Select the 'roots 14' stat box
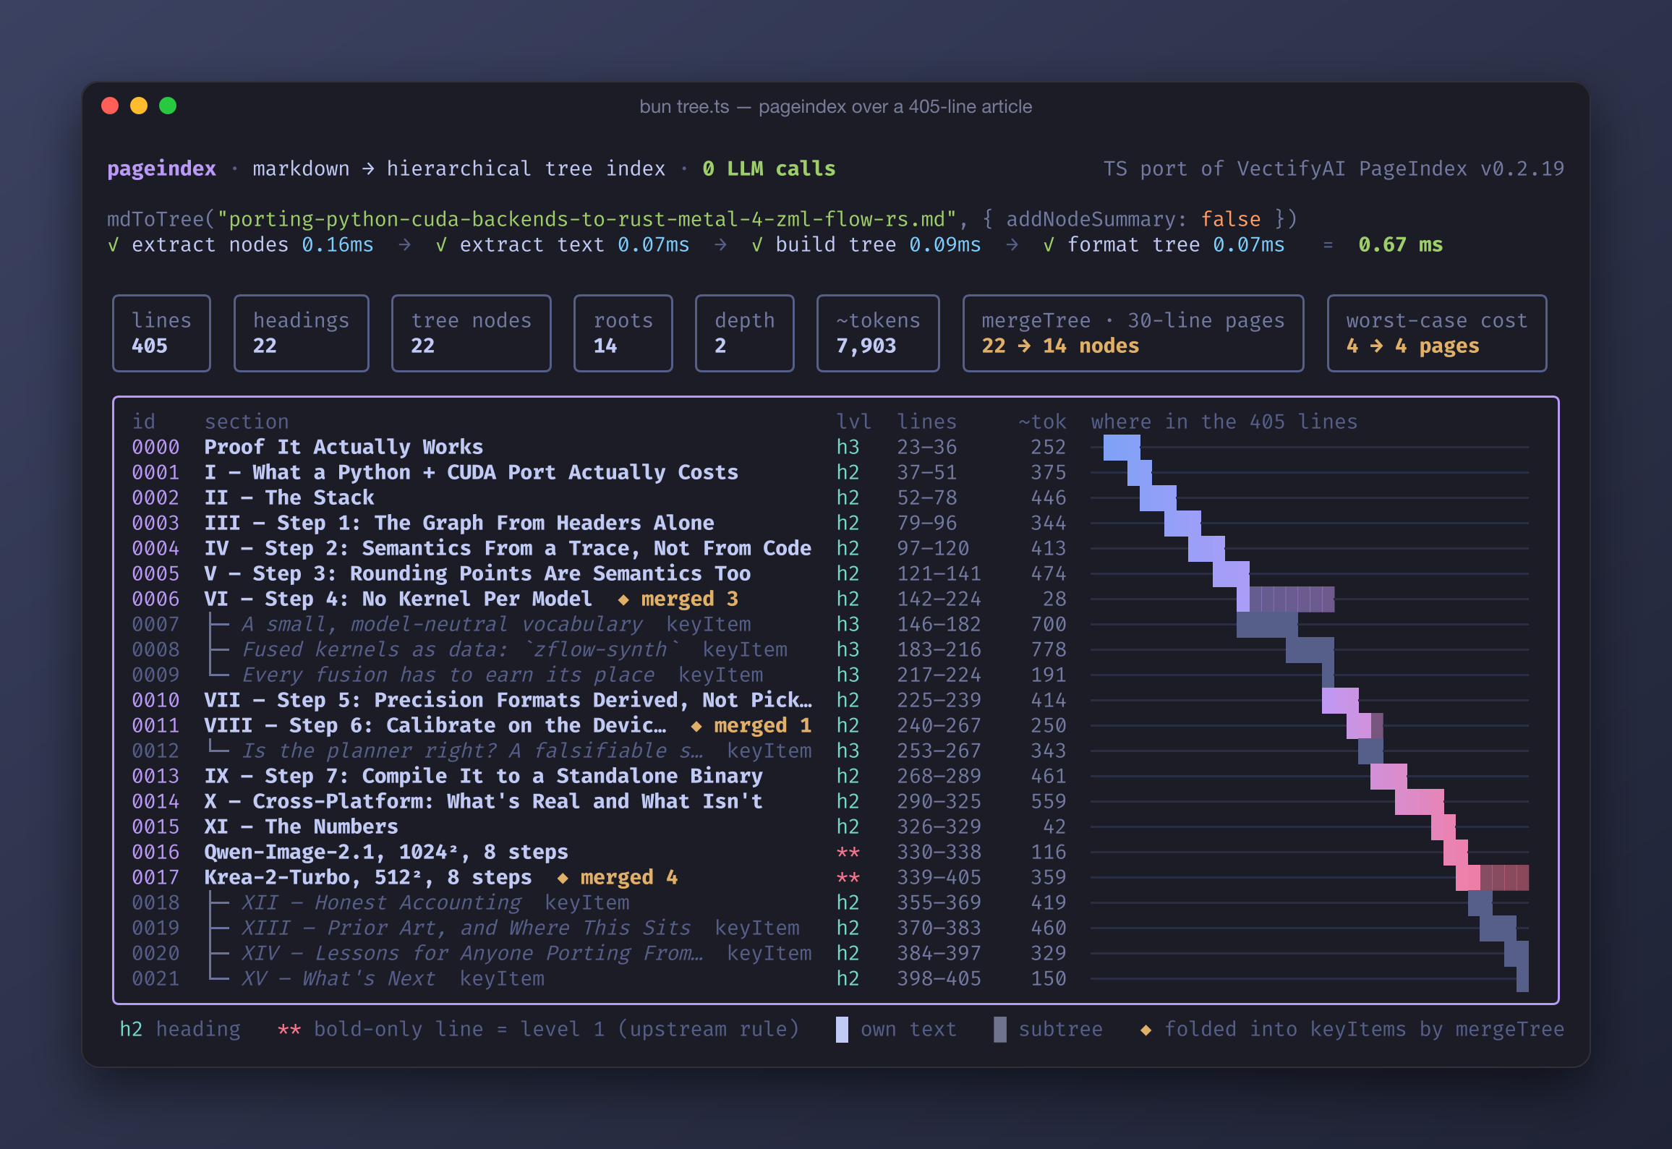This screenshot has height=1149, width=1672. (x=623, y=333)
